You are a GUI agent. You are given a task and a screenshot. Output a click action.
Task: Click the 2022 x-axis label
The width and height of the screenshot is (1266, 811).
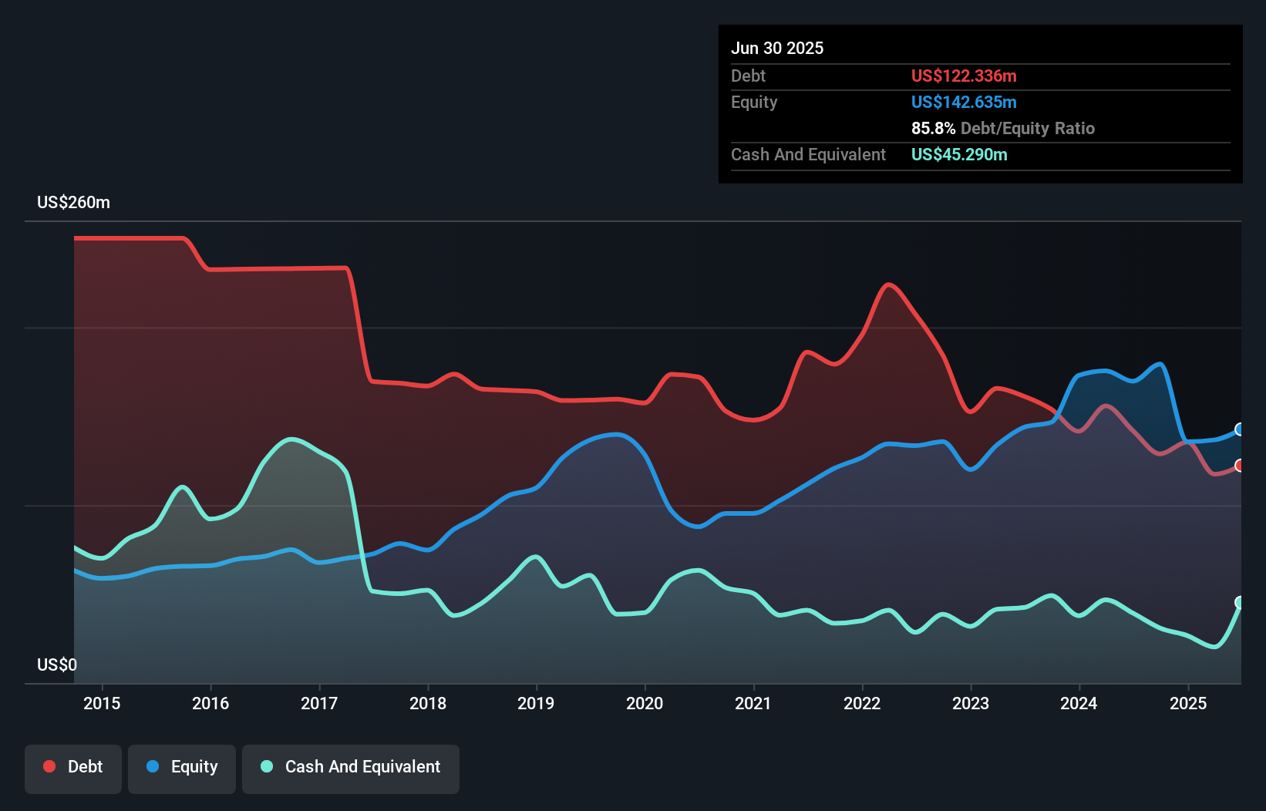862,703
